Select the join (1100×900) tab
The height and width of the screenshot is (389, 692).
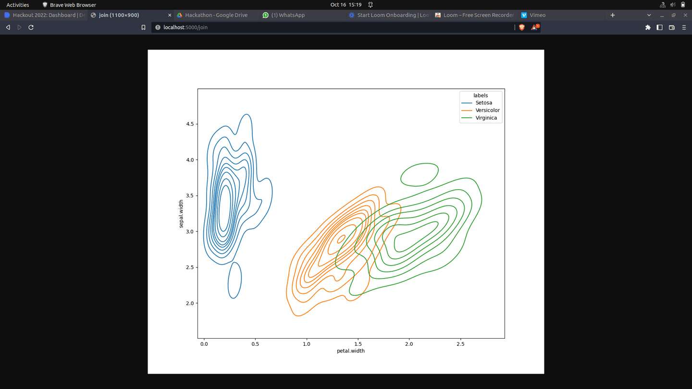[x=131, y=15]
